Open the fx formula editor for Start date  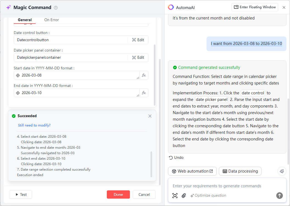pos(144,75)
